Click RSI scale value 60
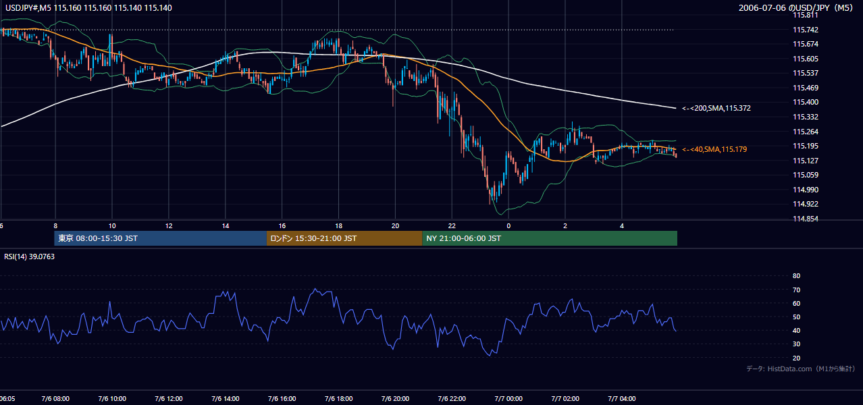863x405 pixels. (796, 303)
